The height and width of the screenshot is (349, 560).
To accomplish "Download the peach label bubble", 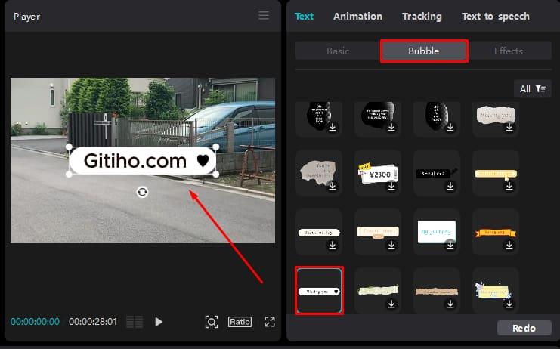I will [x=391, y=245].
